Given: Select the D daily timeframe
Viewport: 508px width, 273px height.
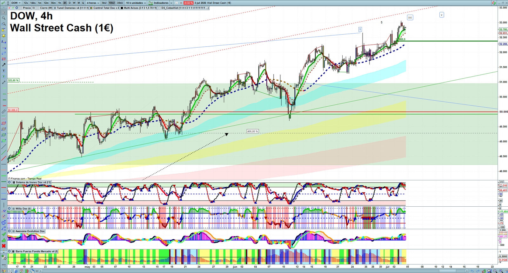Looking at the screenshot, I should pyautogui.click(x=70, y=3).
